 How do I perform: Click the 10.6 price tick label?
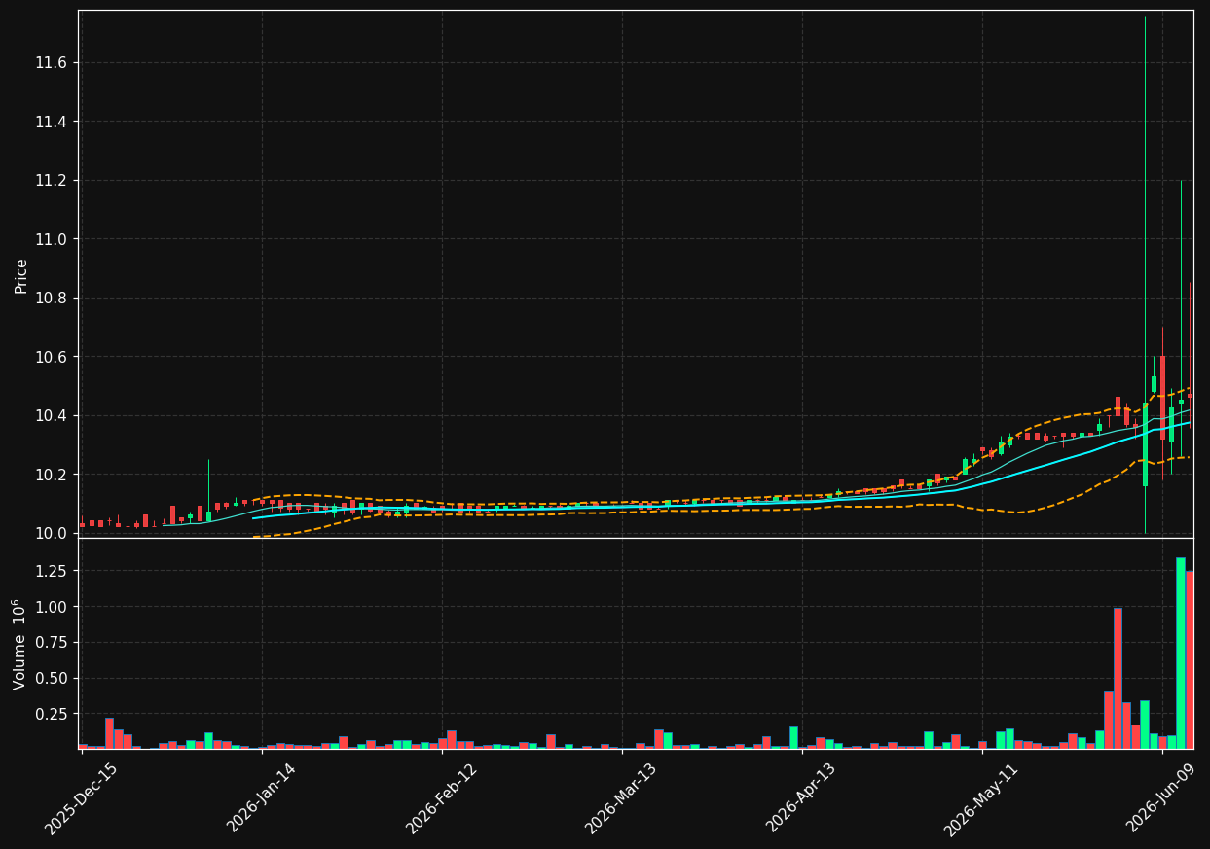click(x=50, y=357)
